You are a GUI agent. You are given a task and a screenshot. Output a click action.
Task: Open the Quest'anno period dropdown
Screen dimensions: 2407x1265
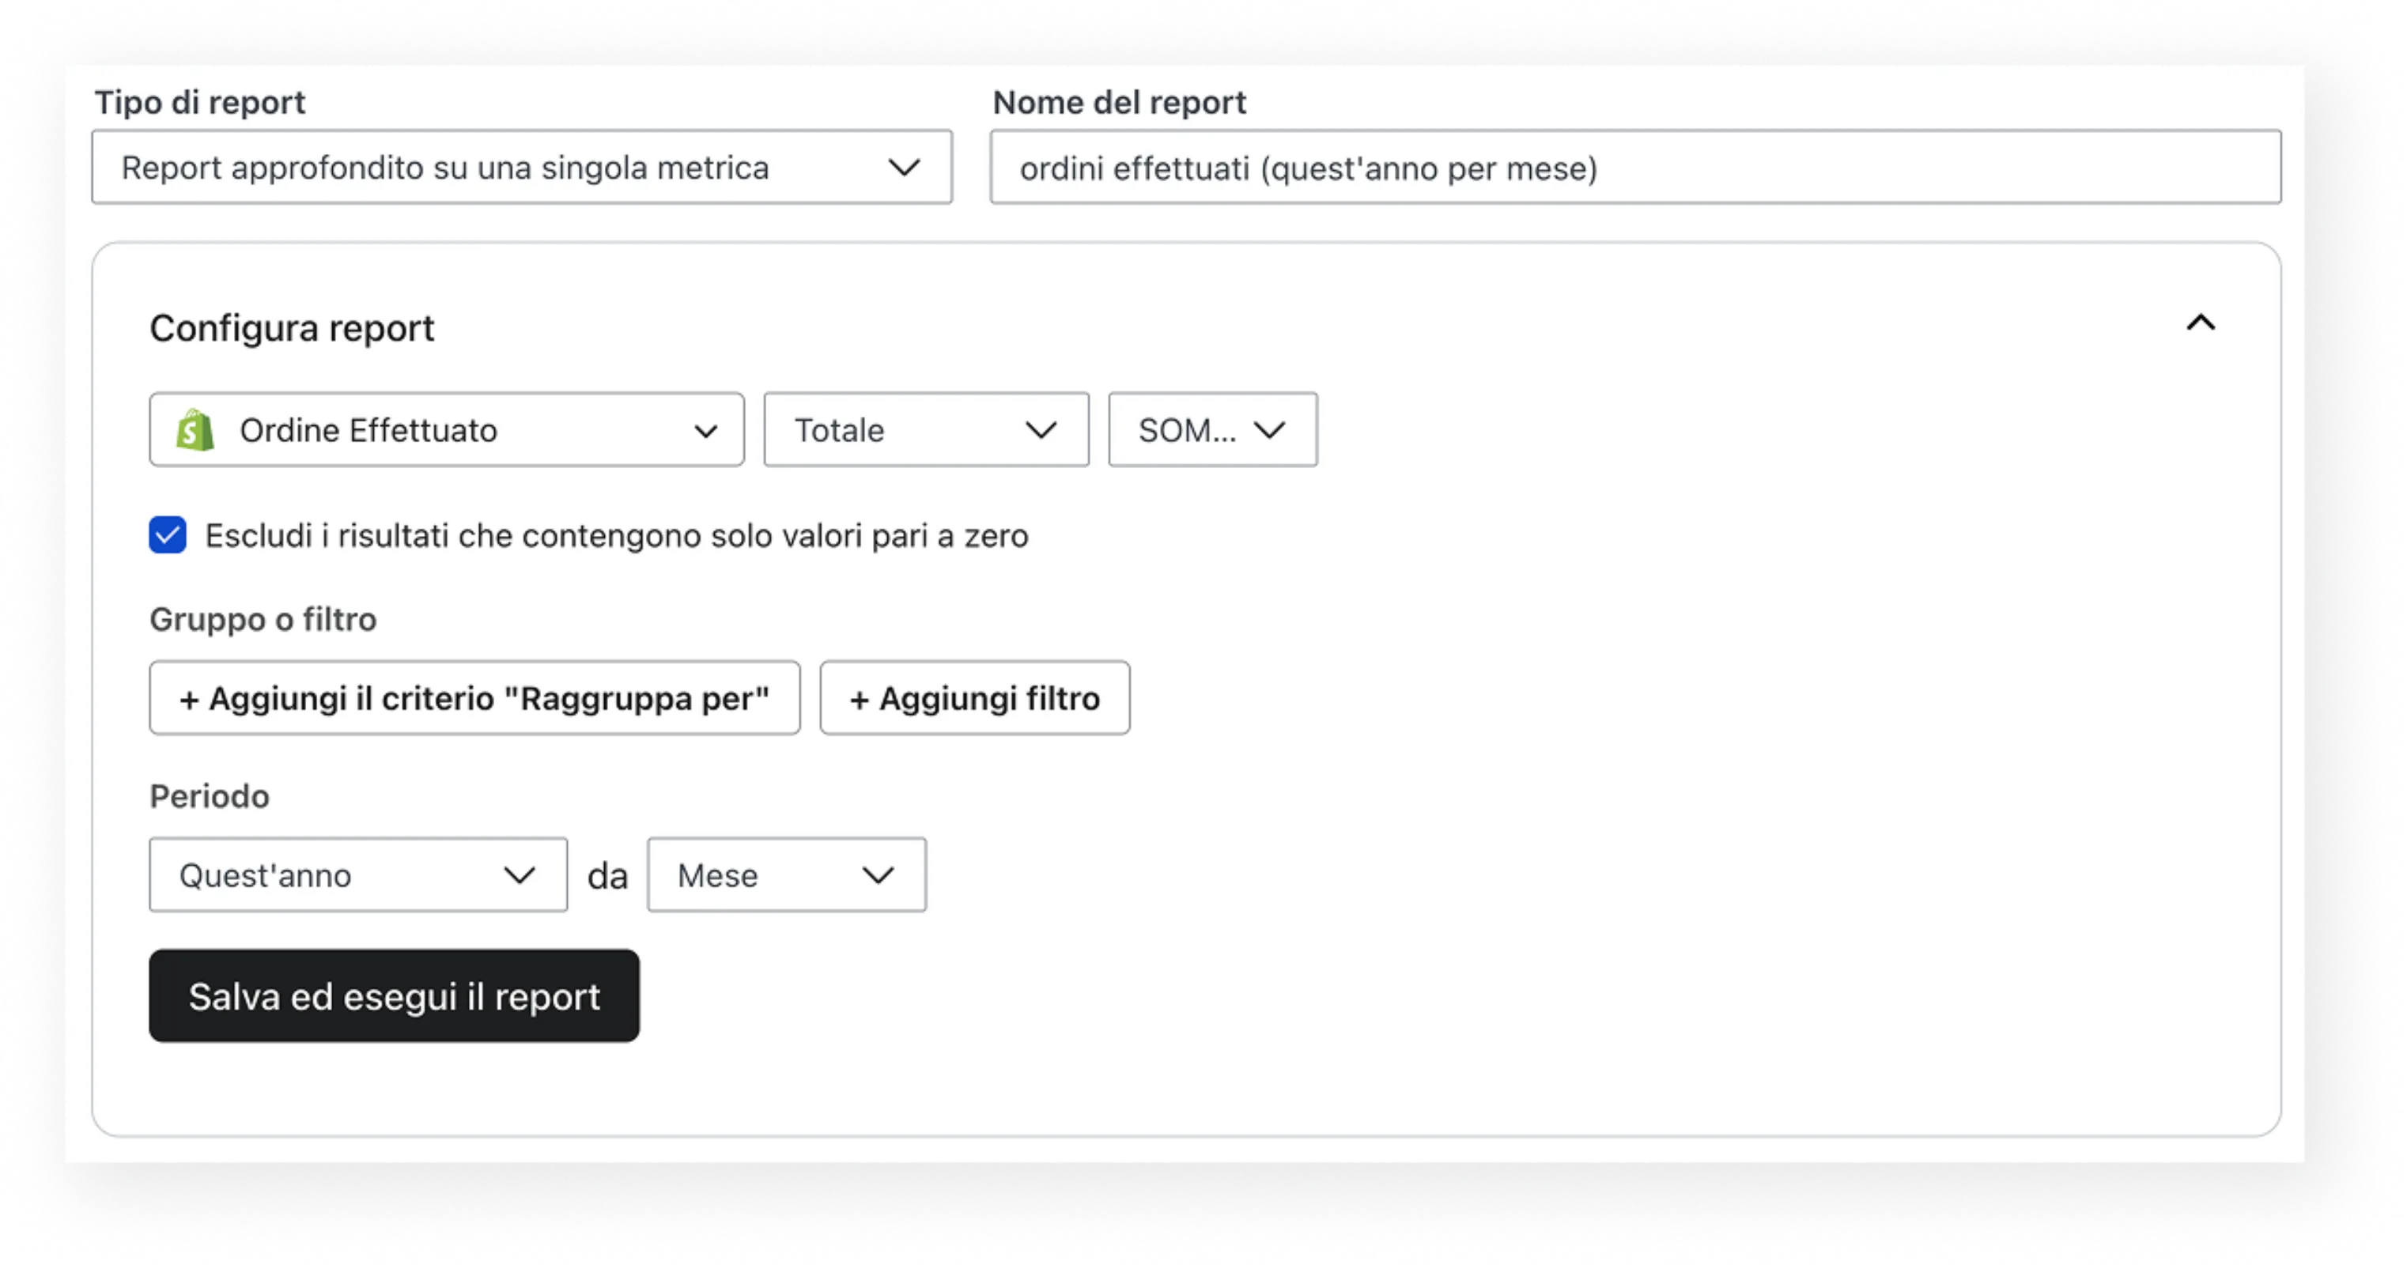point(358,874)
